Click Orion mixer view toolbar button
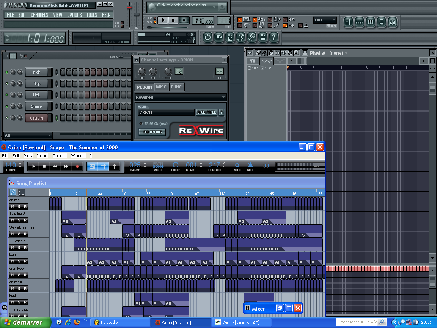 103,167
